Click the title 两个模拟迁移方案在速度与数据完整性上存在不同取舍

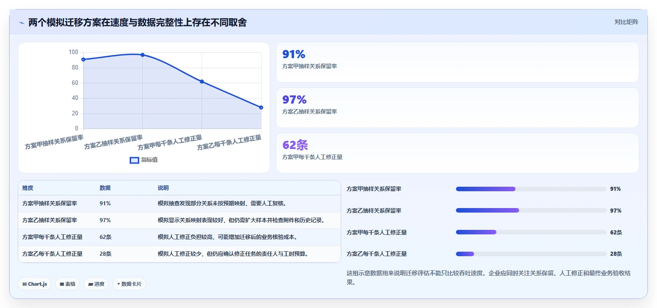tap(137, 22)
